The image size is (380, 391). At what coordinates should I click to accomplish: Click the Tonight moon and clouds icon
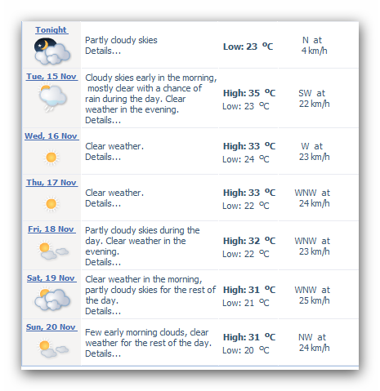[52, 51]
